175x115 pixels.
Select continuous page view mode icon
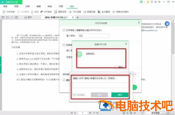pos(128,113)
